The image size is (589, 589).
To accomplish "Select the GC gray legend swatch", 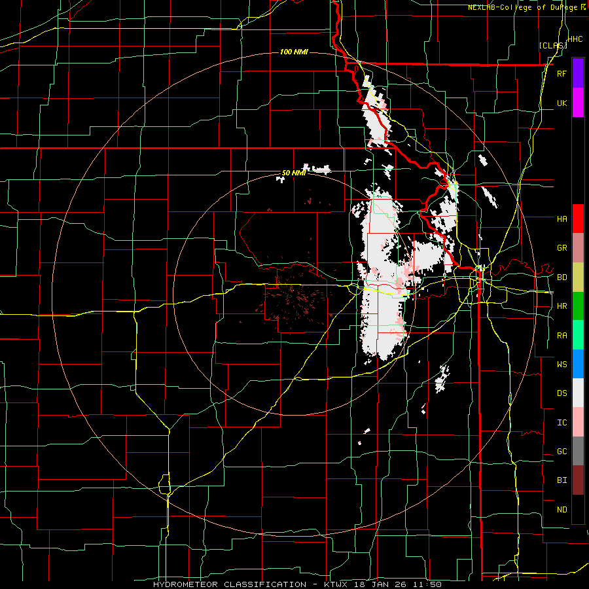I will tap(578, 451).
